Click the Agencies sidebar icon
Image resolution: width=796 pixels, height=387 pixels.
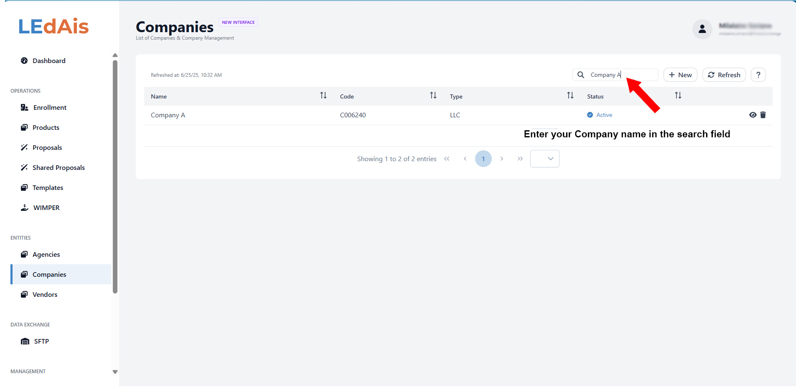click(24, 254)
